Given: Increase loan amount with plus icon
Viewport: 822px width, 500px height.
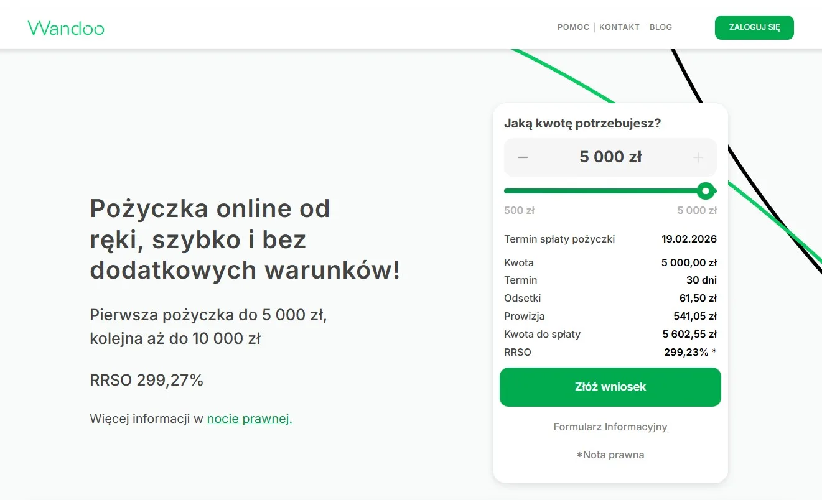Looking at the screenshot, I should coord(698,157).
